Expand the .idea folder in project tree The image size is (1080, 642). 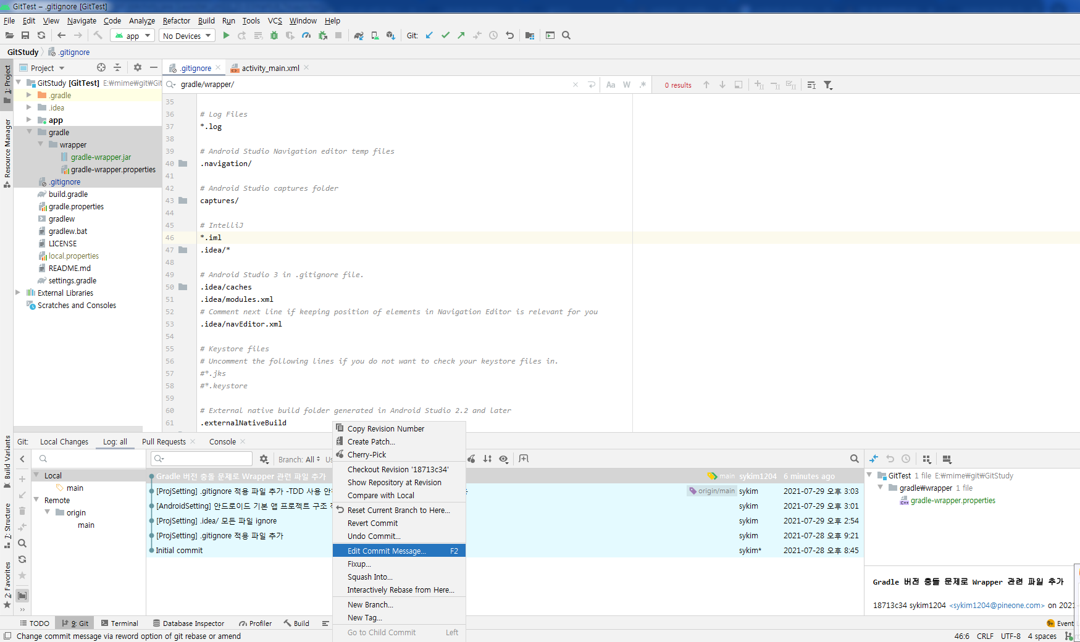click(x=29, y=107)
